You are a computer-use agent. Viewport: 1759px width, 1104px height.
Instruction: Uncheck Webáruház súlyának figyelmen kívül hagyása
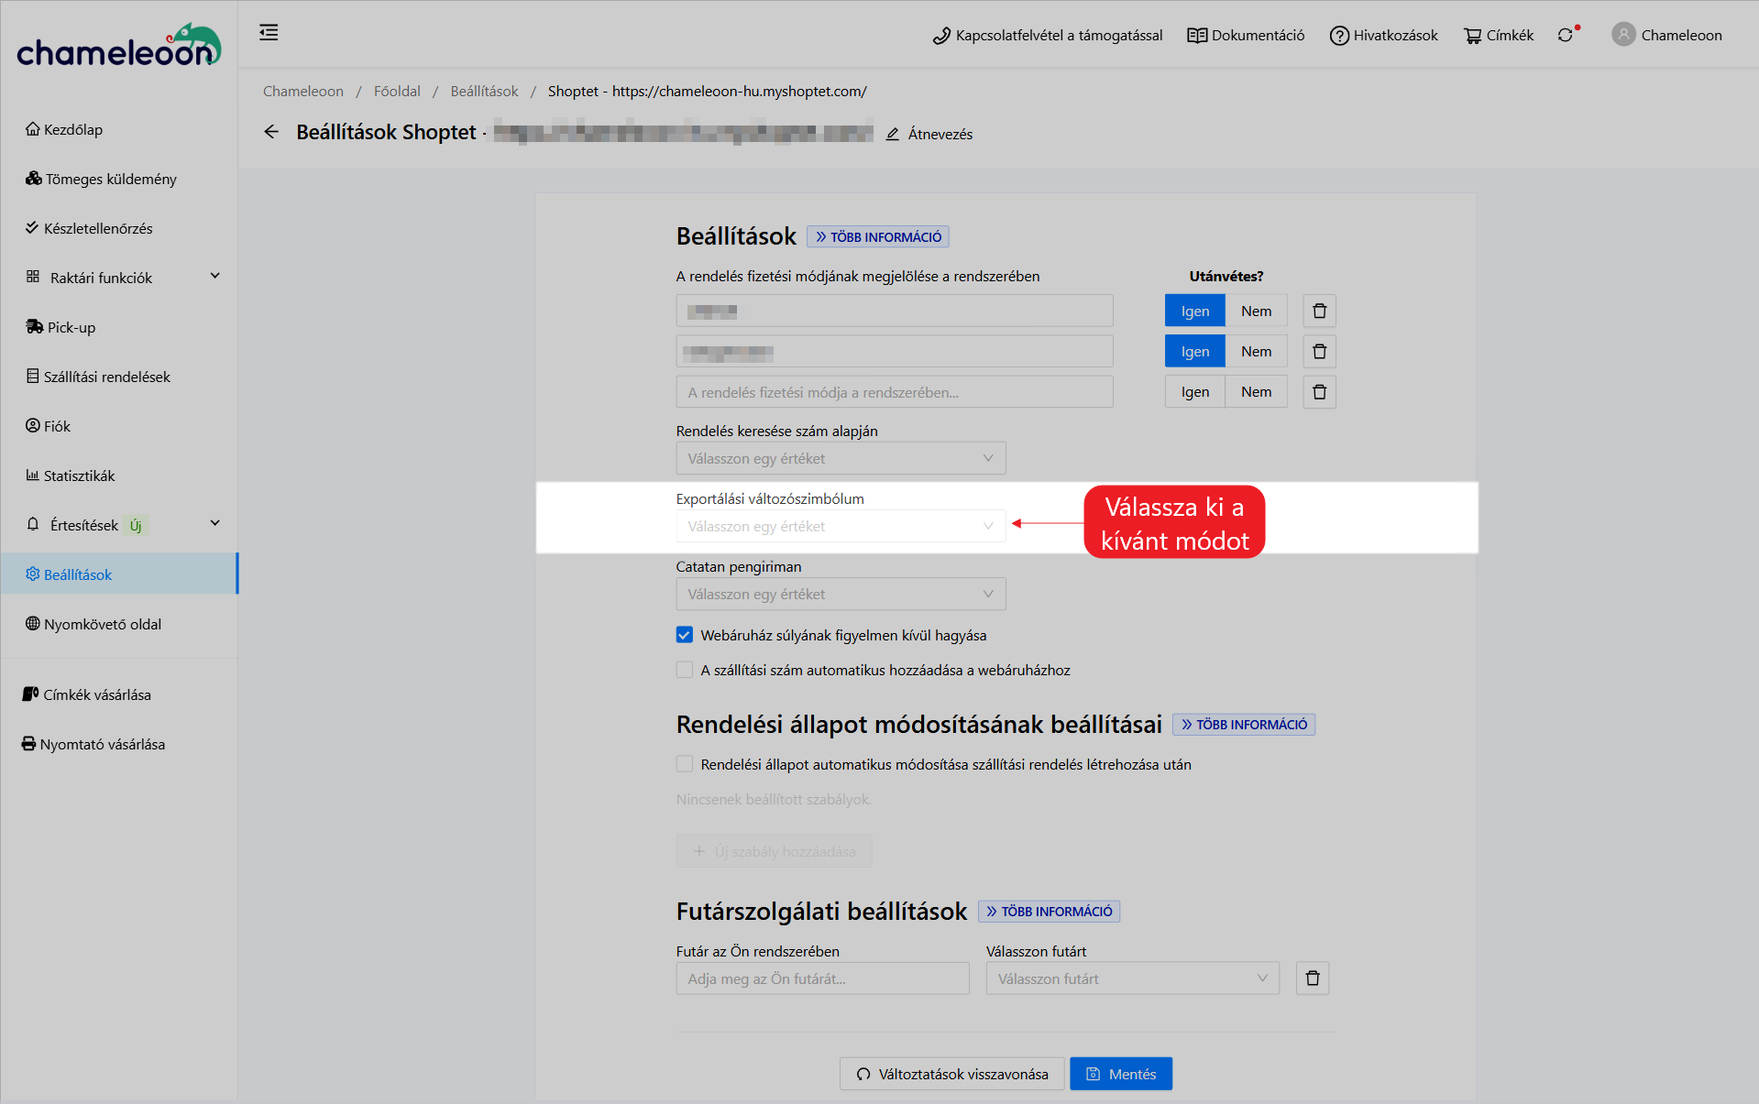click(685, 635)
